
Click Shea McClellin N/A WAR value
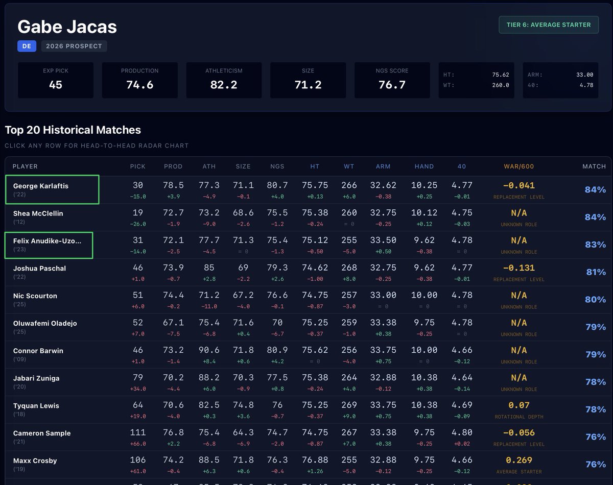coord(518,213)
